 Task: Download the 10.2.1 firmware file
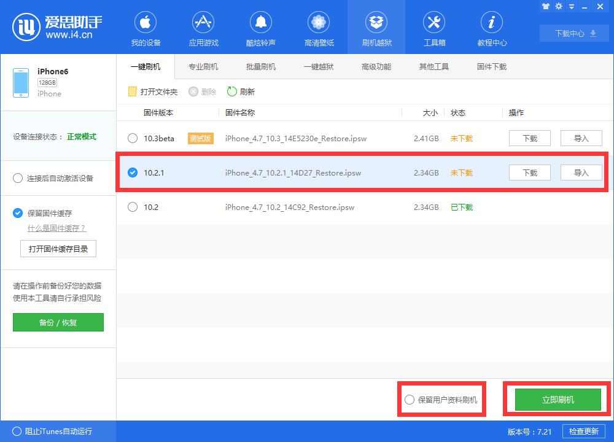point(529,173)
